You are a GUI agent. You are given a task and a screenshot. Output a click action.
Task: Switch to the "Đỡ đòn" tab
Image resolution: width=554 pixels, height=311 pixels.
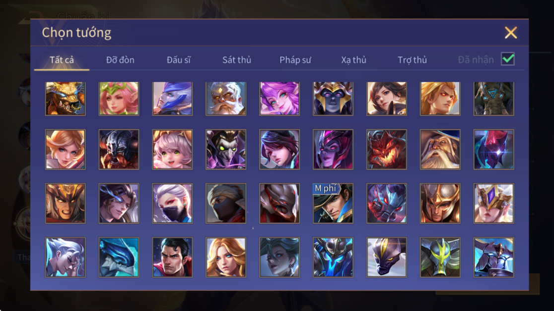point(120,60)
